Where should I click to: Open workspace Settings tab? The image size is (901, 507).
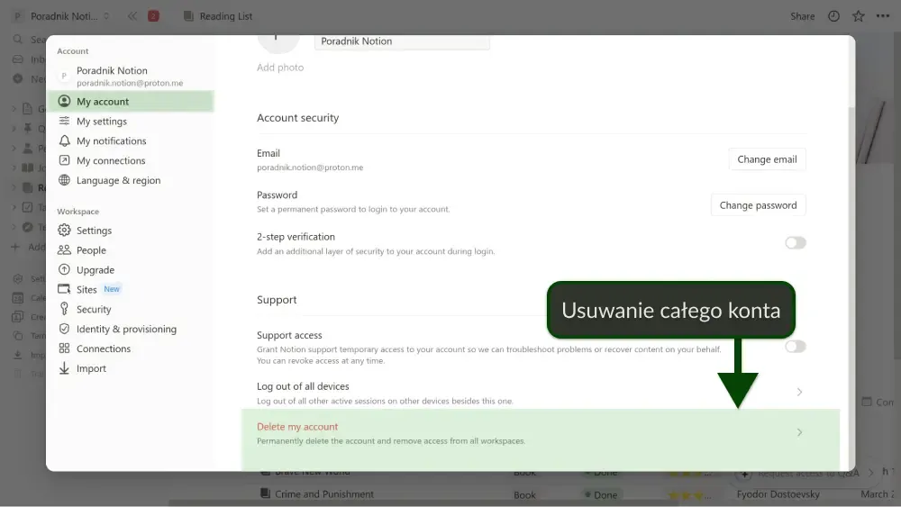pos(131,231)
